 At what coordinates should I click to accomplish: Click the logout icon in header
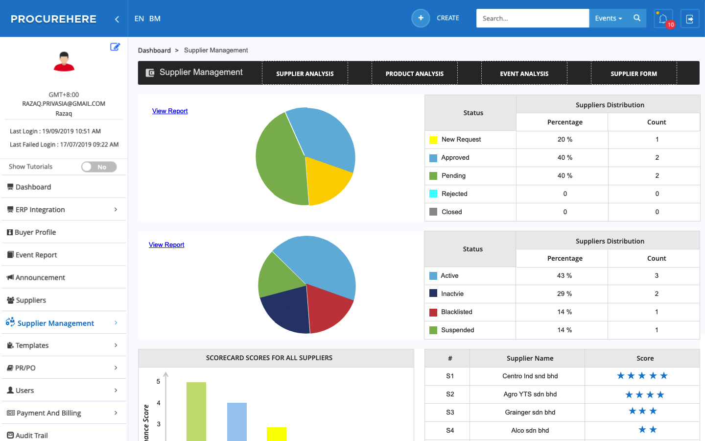tap(689, 19)
